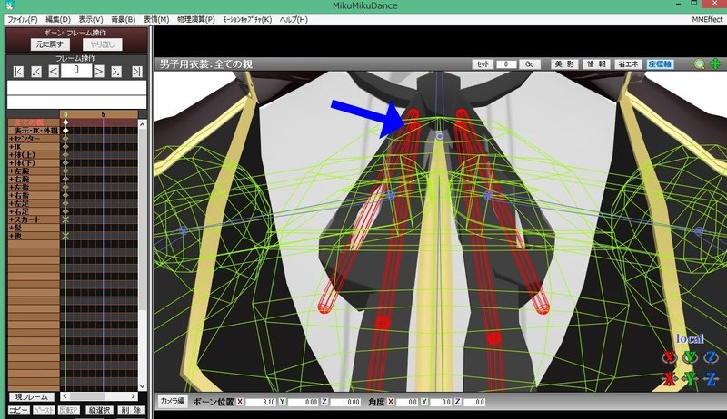Click the bone joint circle below the collar
The width and height of the screenshot is (727, 419).
click(440, 136)
